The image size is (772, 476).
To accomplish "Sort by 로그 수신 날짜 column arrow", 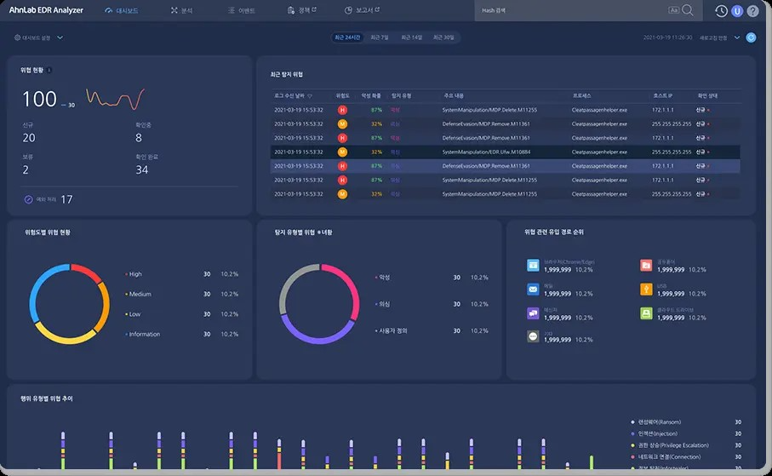I will (310, 96).
